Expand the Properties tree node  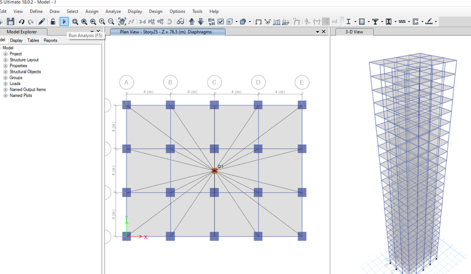pos(5,66)
